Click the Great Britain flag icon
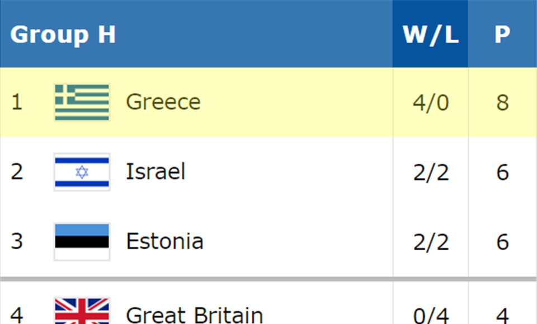 [x=82, y=312]
